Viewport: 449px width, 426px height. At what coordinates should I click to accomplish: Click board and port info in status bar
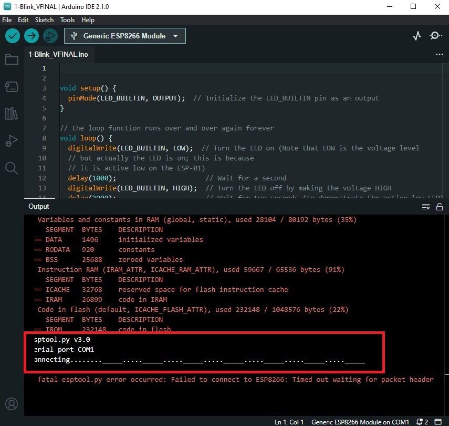coord(360,422)
